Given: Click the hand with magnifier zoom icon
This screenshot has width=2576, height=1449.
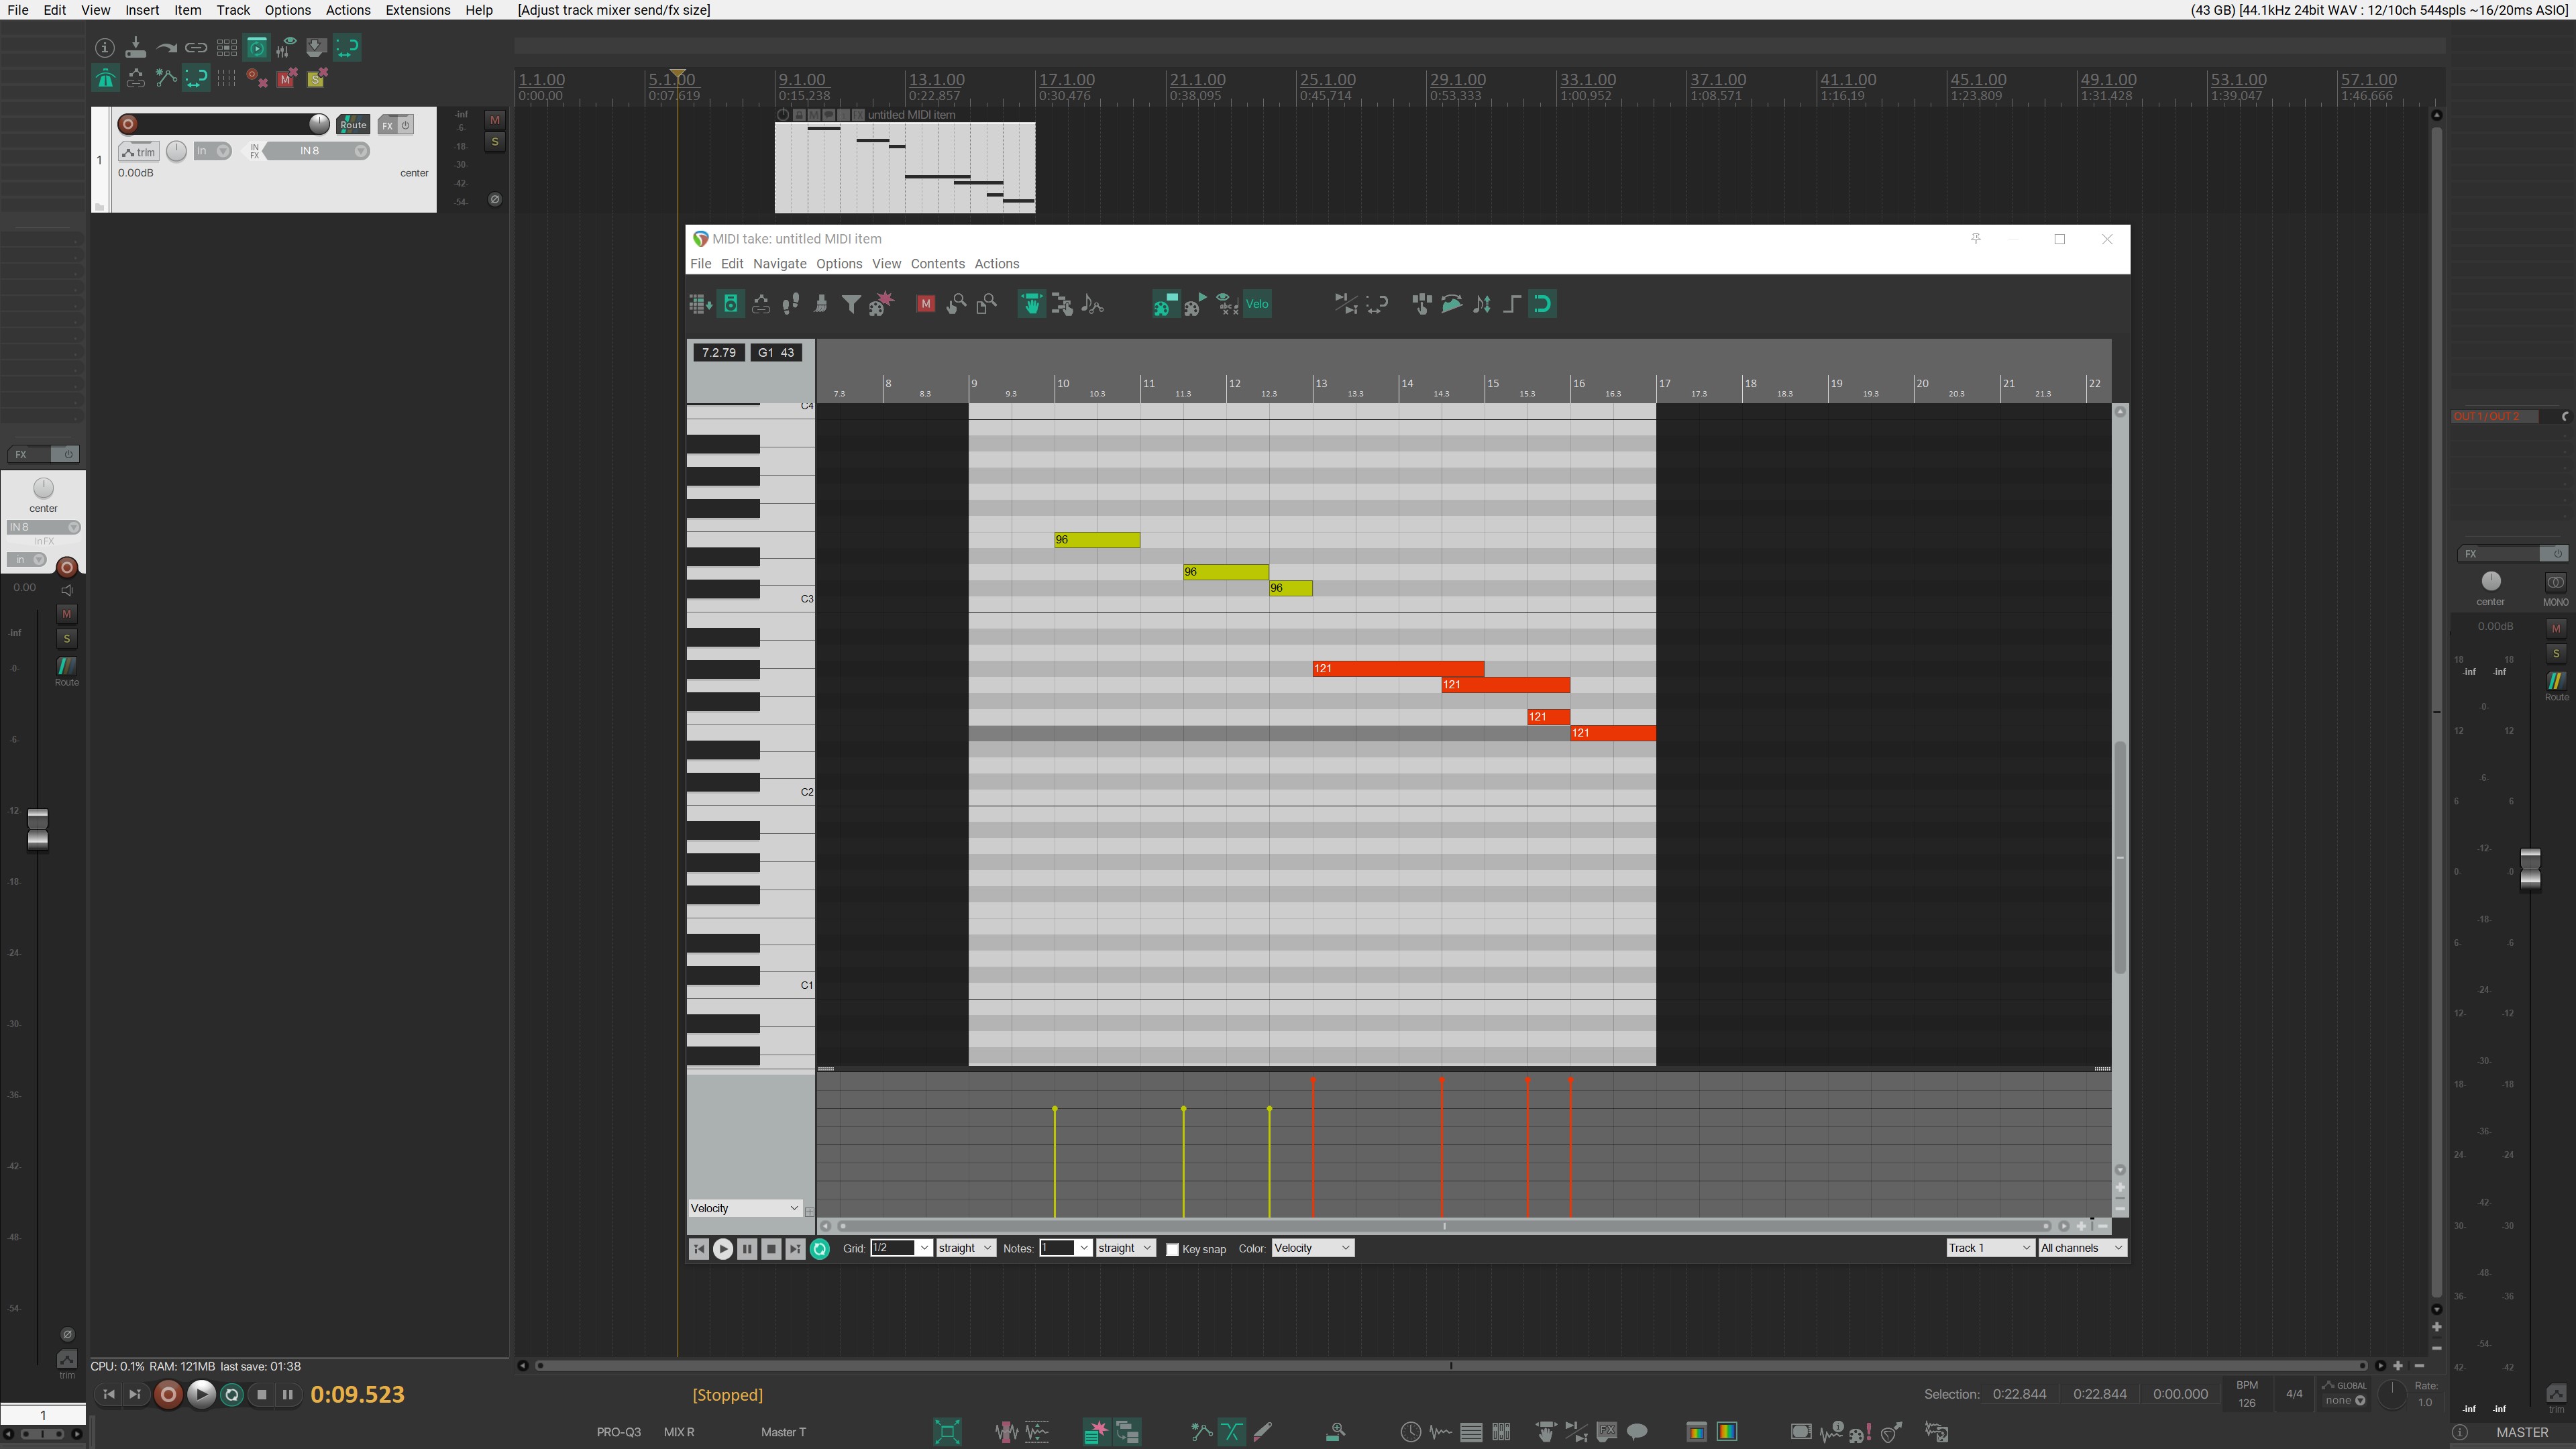Looking at the screenshot, I should [956, 304].
